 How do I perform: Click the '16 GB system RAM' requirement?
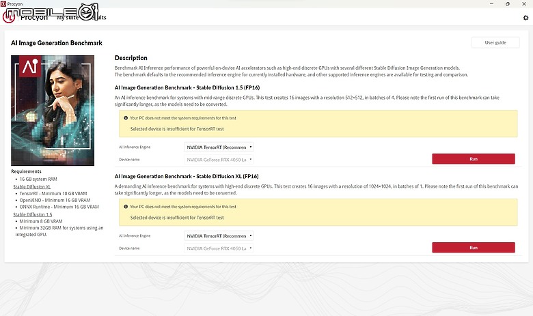pyautogui.click(x=38, y=179)
